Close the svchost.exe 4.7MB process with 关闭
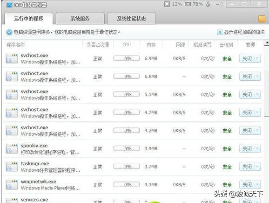 coord(247,112)
